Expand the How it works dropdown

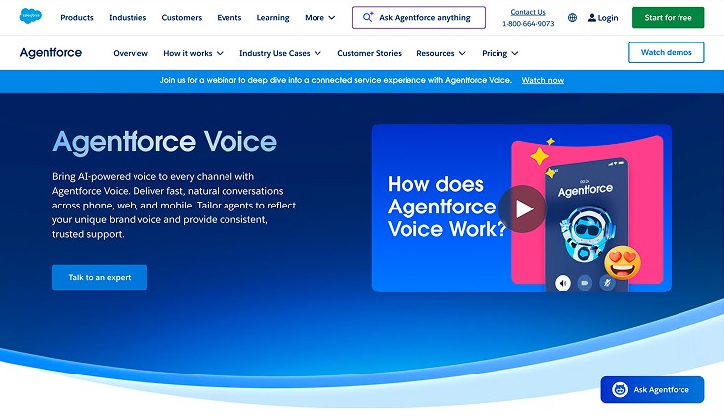click(x=220, y=53)
